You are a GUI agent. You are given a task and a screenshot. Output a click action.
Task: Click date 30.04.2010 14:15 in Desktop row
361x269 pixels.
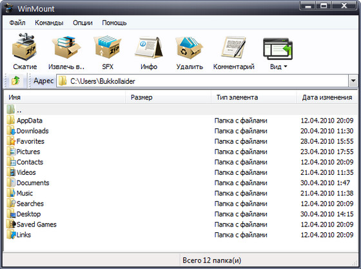click(327, 214)
